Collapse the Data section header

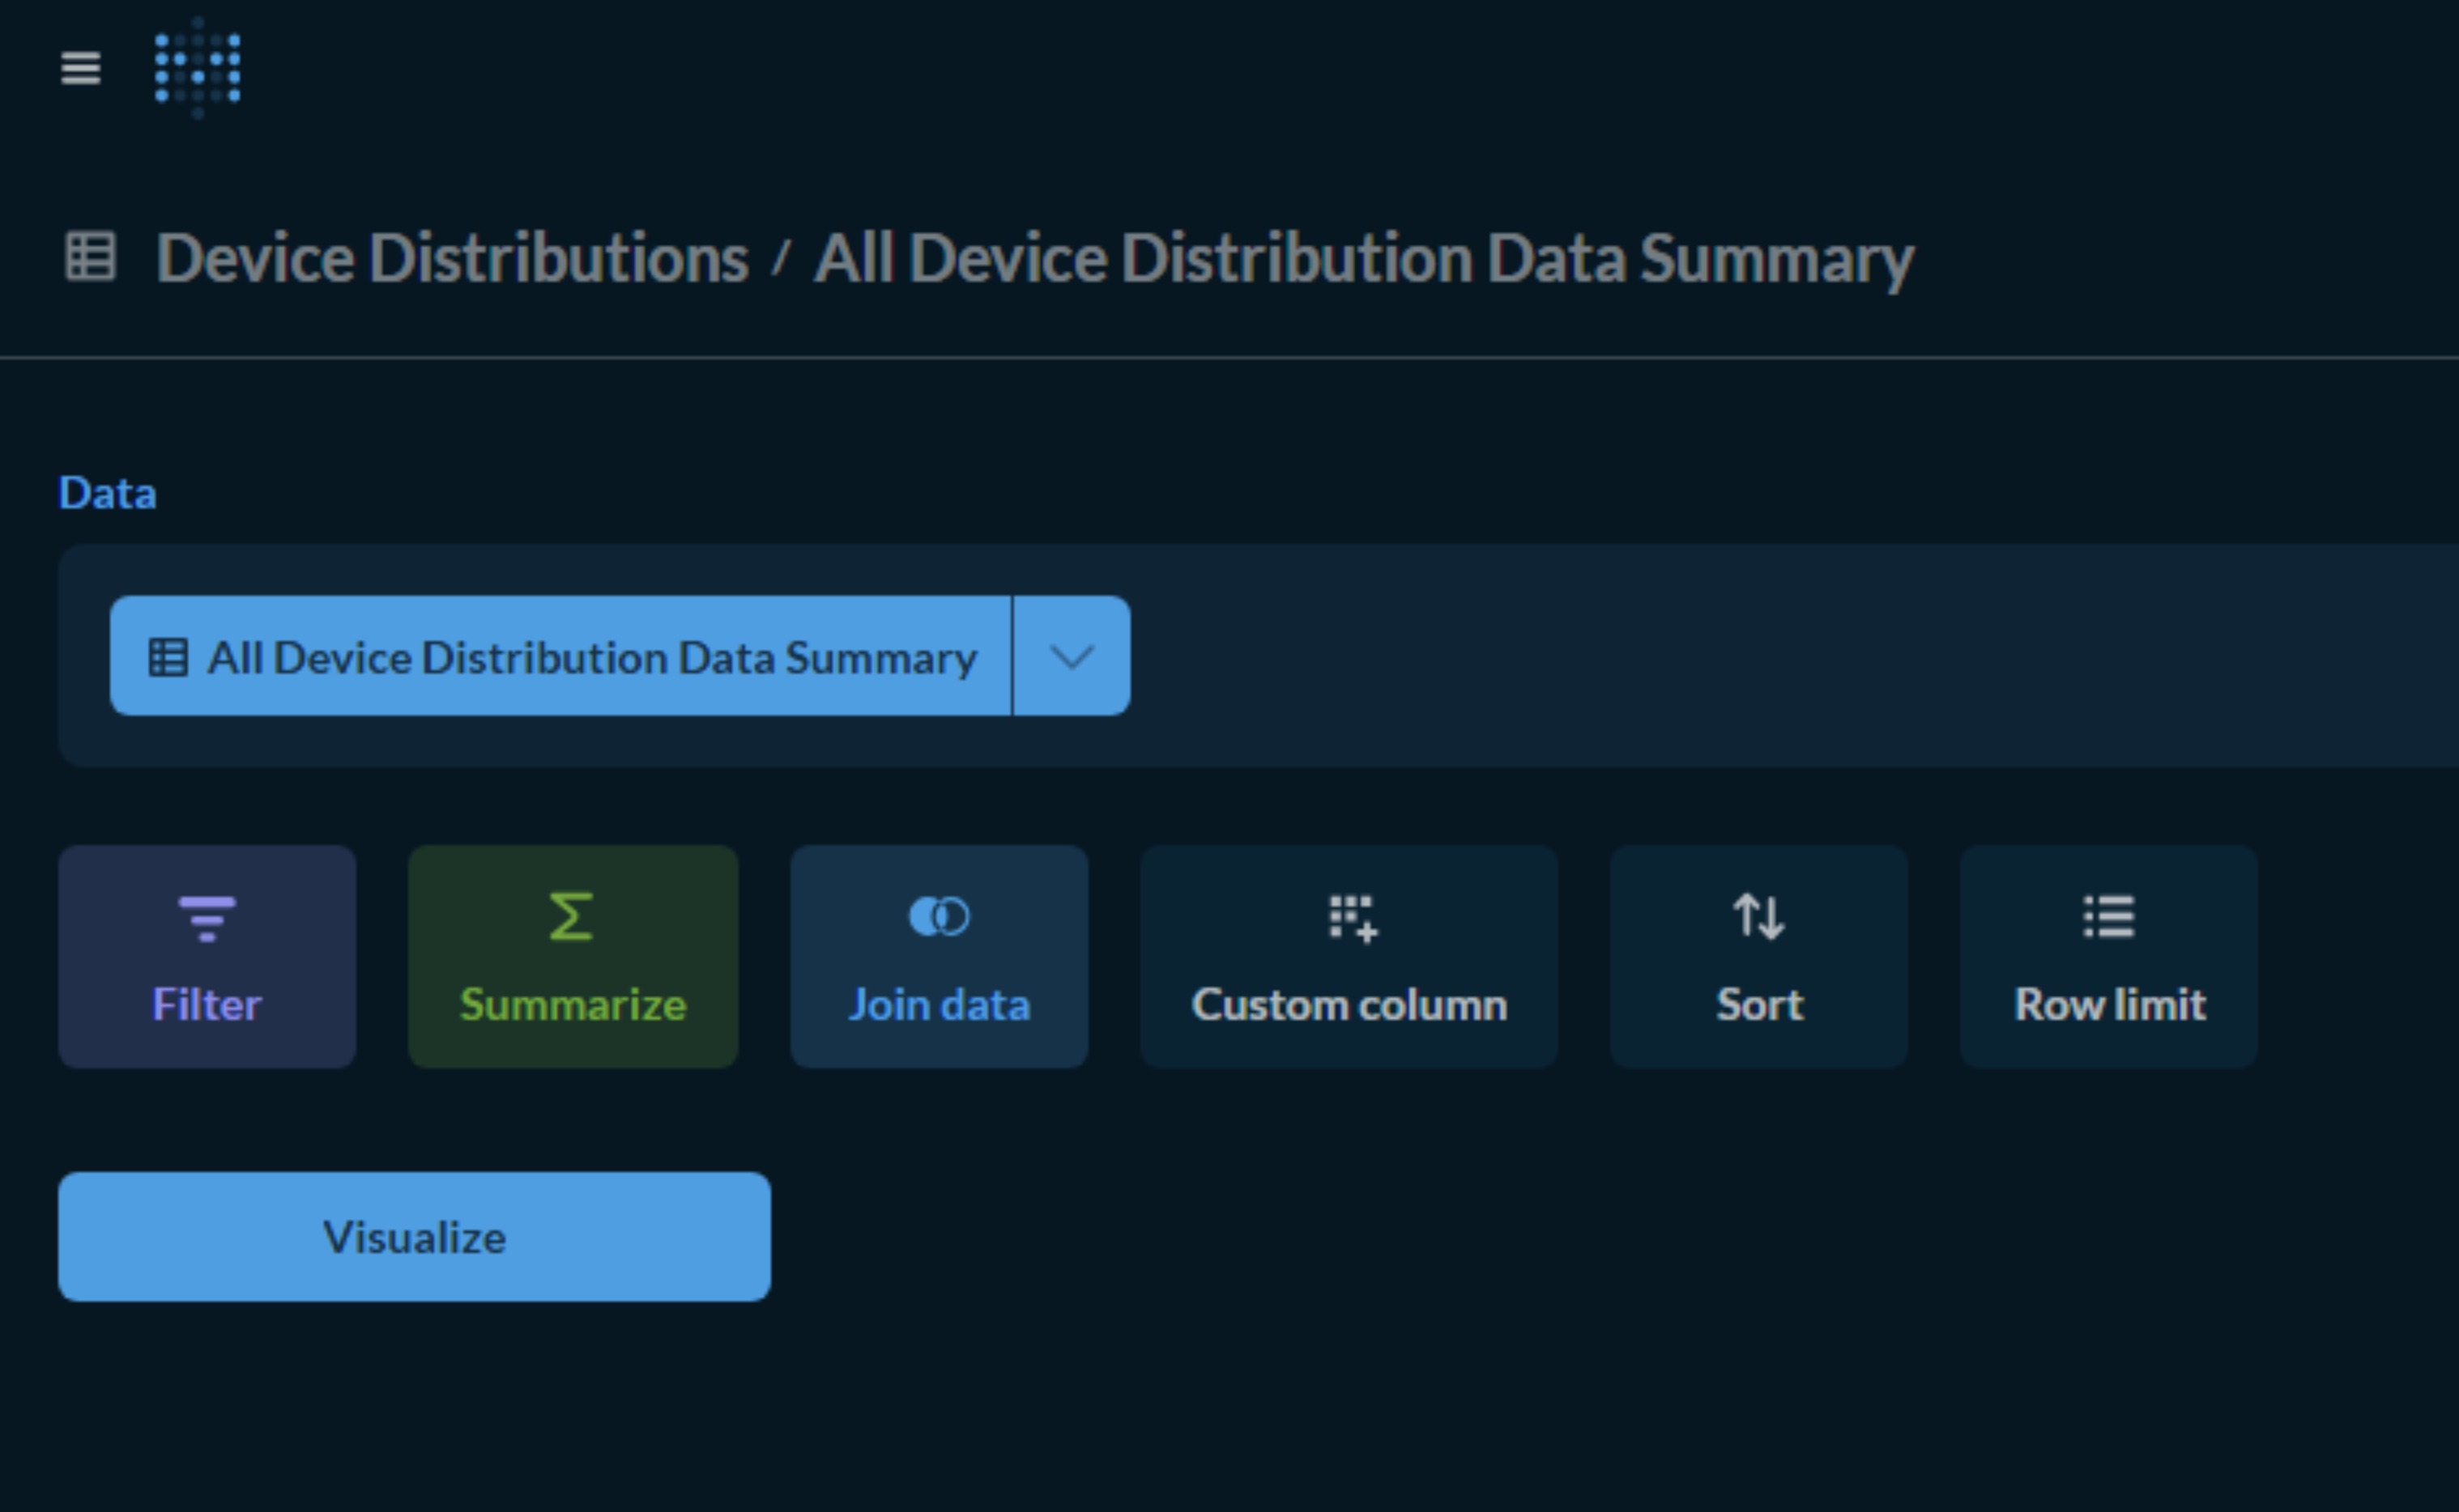coord(108,491)
